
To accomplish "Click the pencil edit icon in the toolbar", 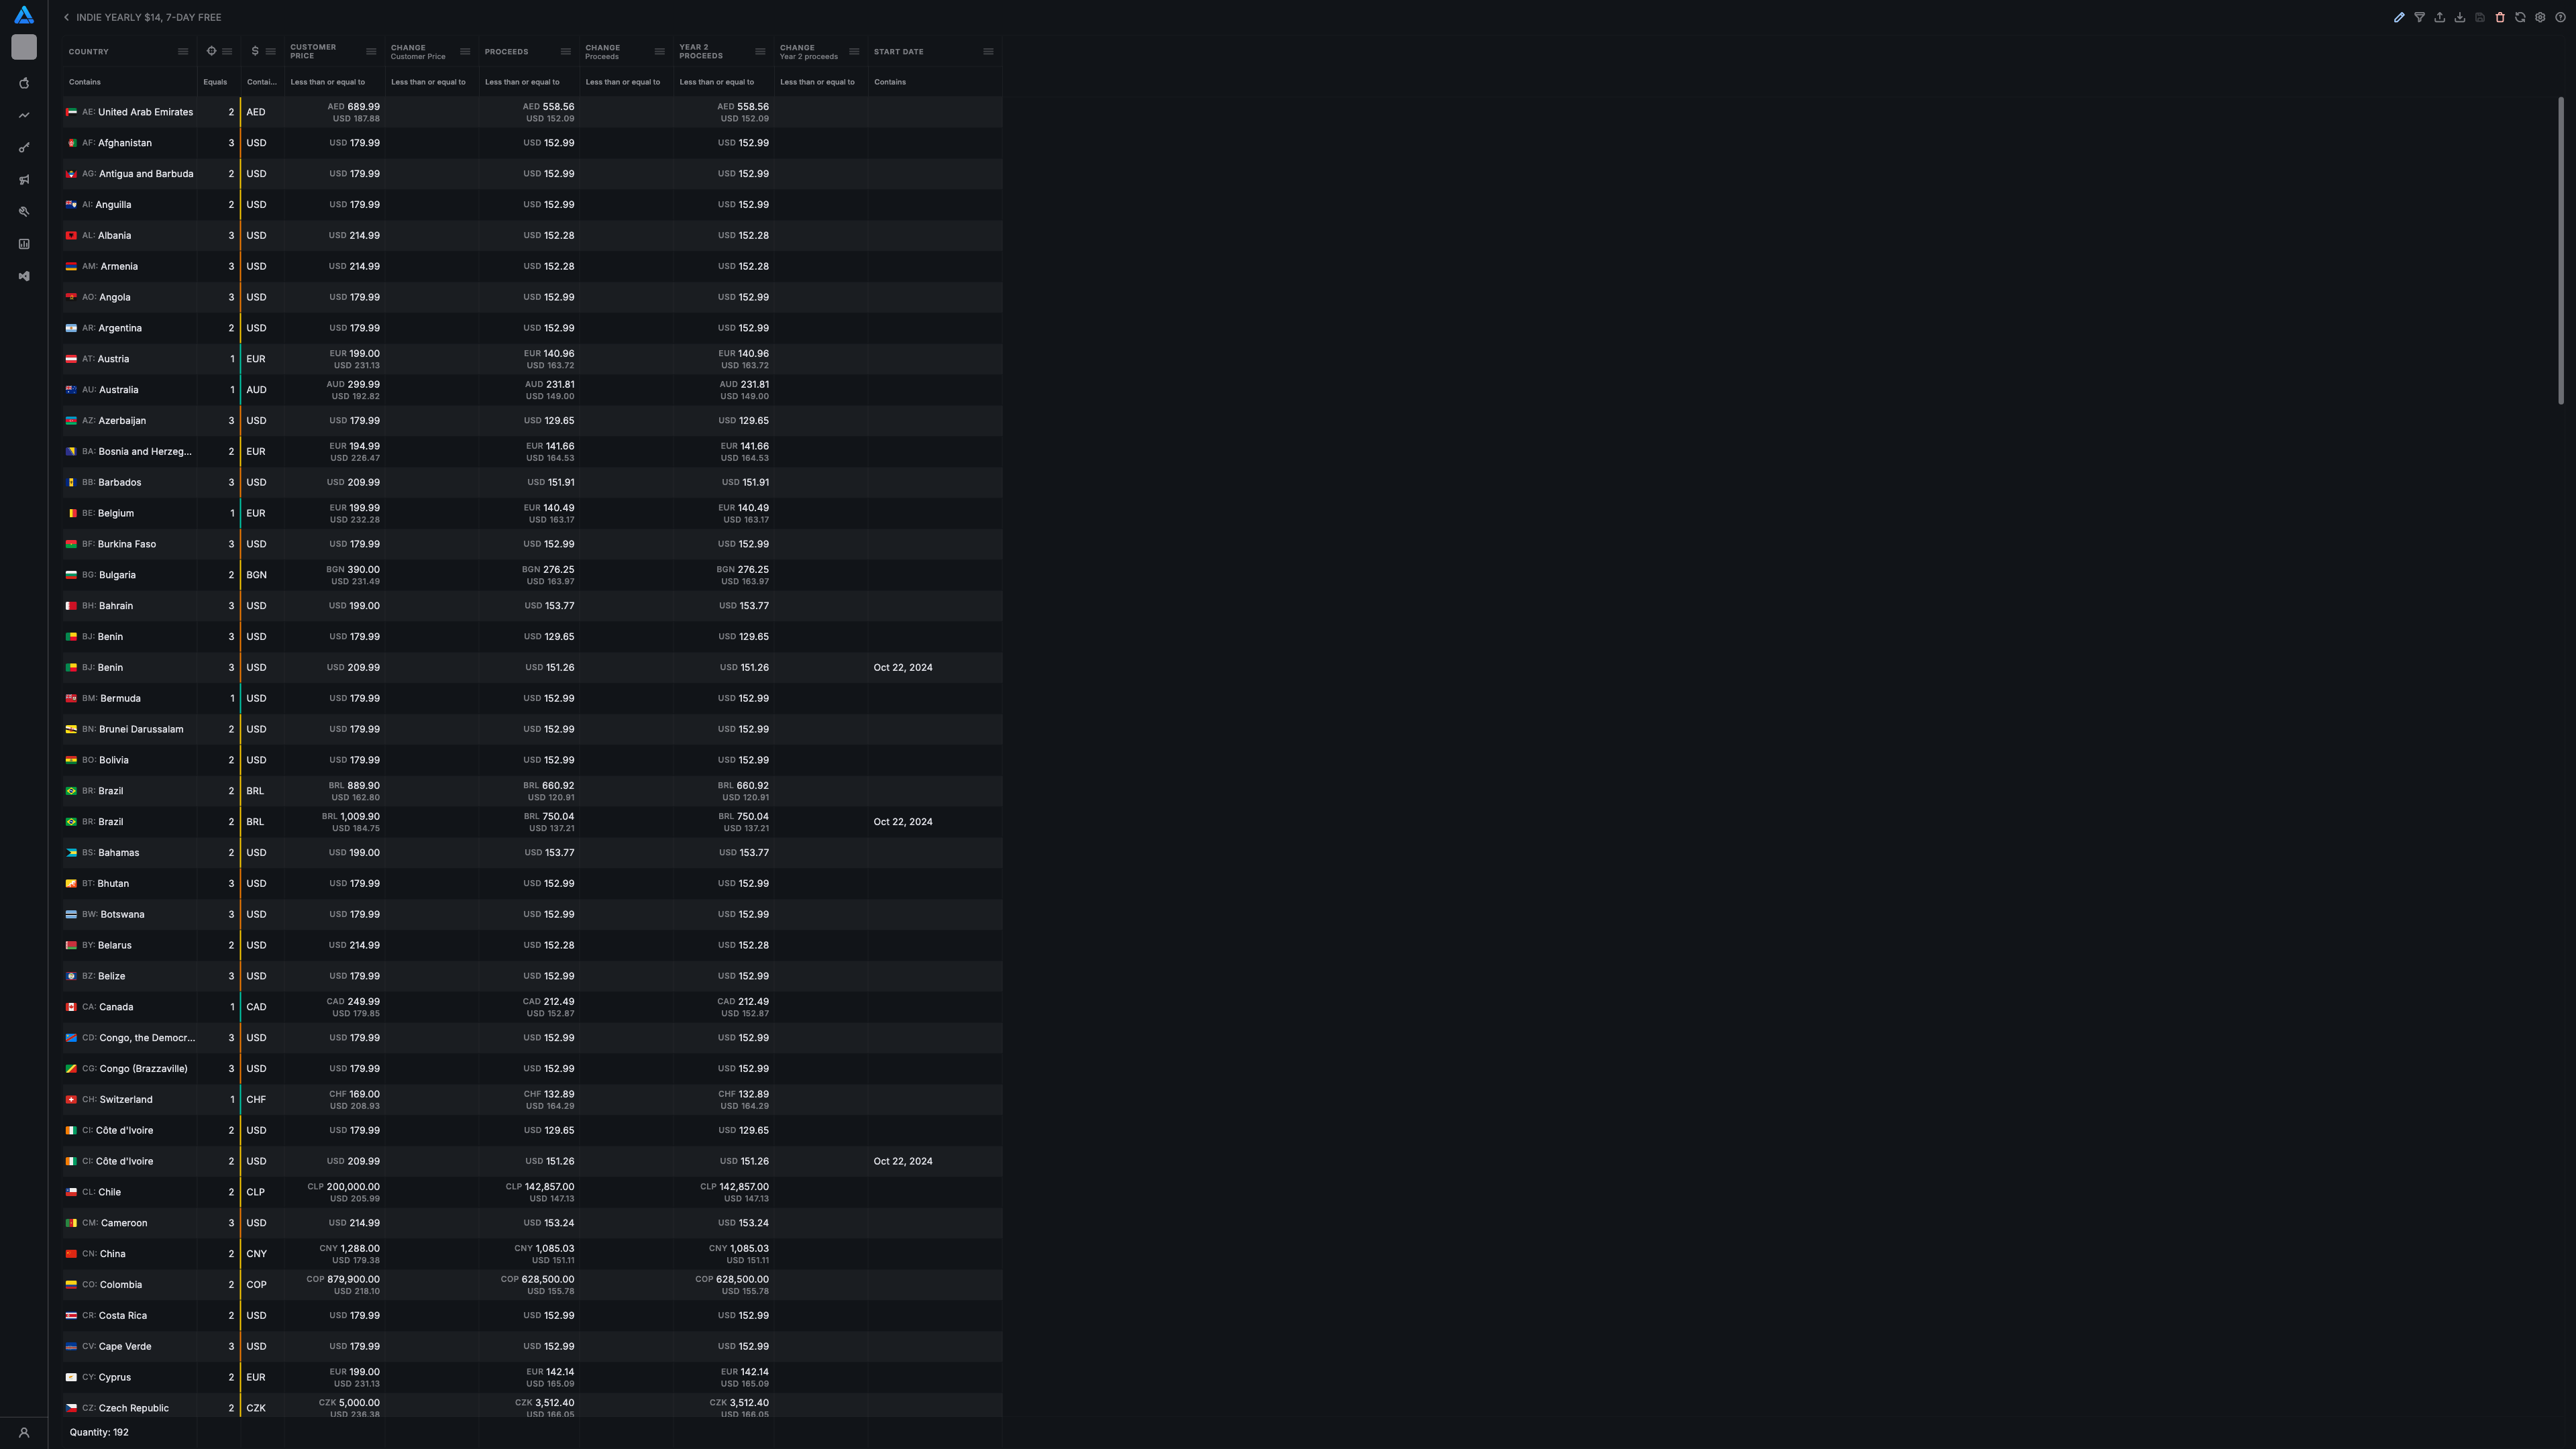I will 2399,17.
